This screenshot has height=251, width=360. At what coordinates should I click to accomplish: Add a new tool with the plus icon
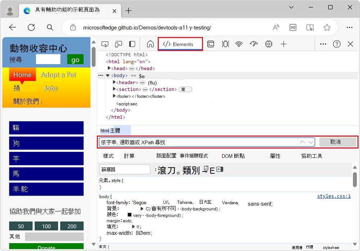(x=284, y=44)
